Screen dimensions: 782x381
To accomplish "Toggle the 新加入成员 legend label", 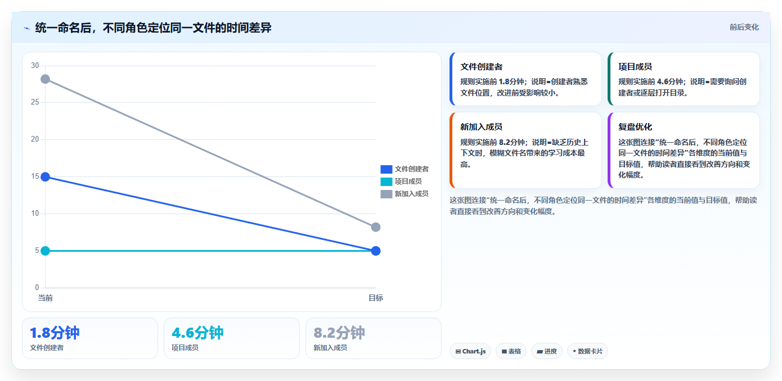I will coord(411,194).
